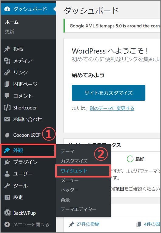
Task: Click the envelope icon beside お問い合わせ
Action: (x=7, y=119)
